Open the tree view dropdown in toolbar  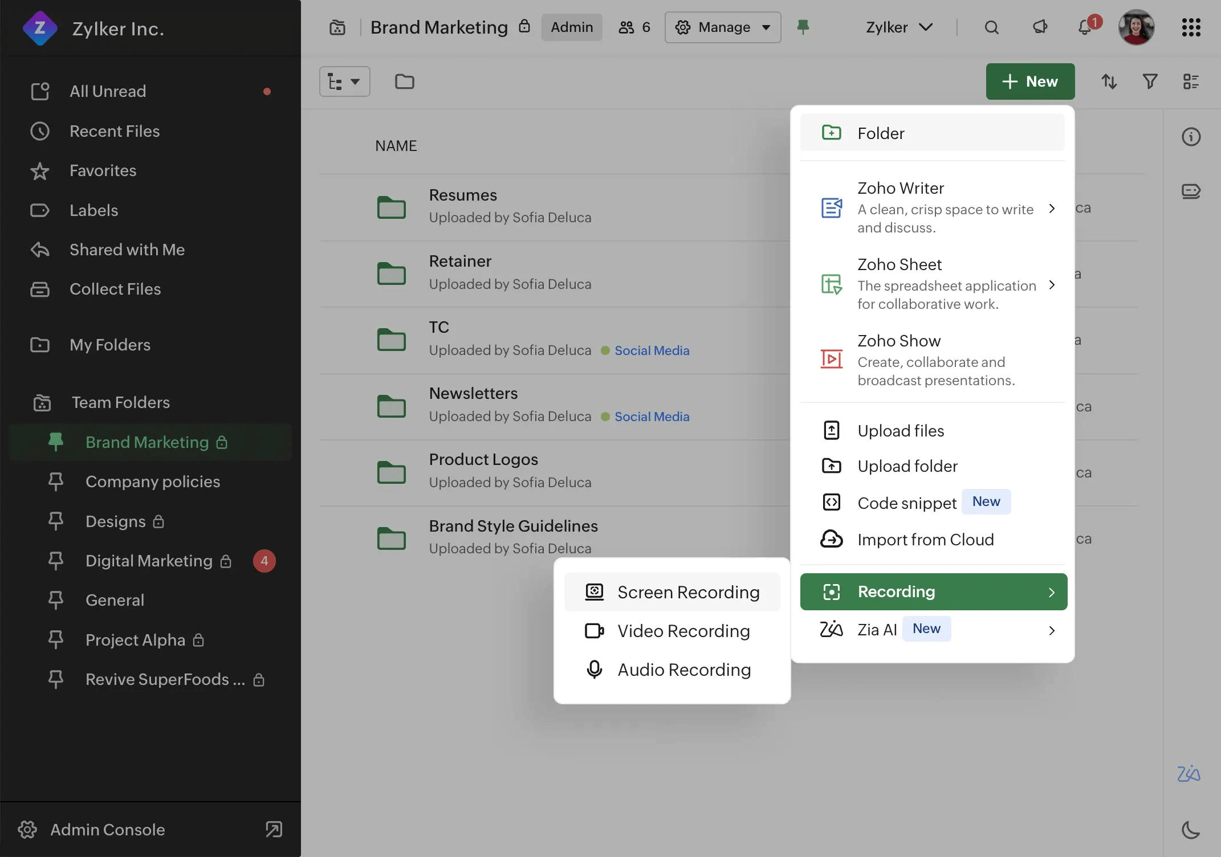point(344,81)
